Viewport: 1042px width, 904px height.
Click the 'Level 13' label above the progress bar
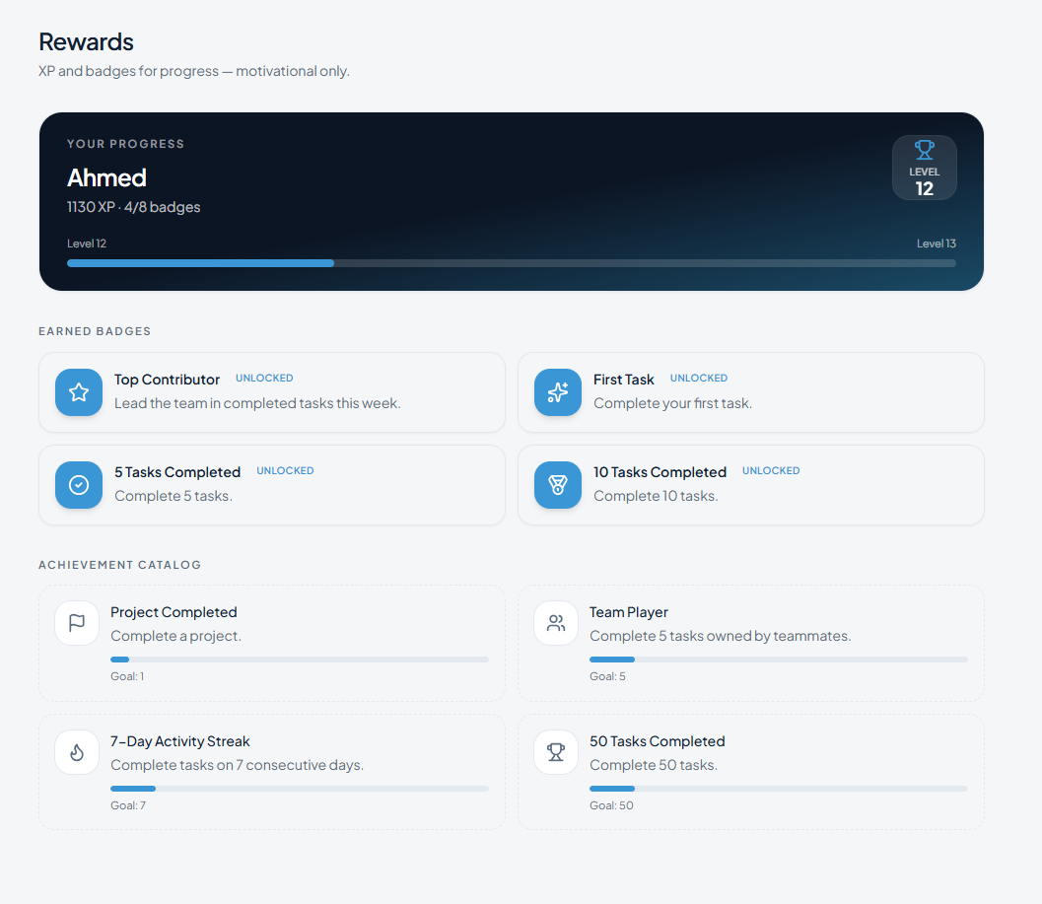pyautogui.click(x=937, y=243)
